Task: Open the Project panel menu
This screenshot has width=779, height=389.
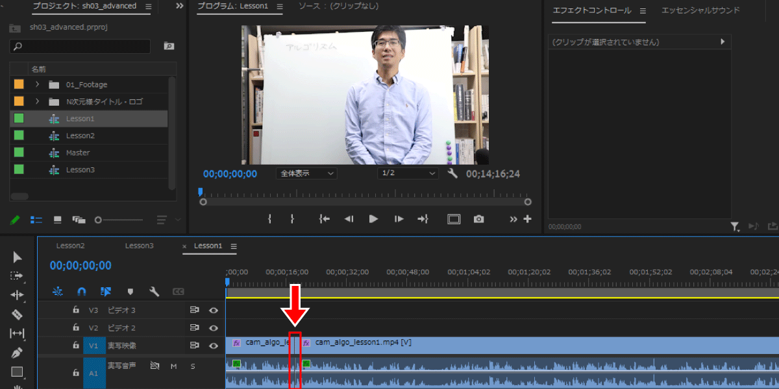Action: tap(148, 6)
